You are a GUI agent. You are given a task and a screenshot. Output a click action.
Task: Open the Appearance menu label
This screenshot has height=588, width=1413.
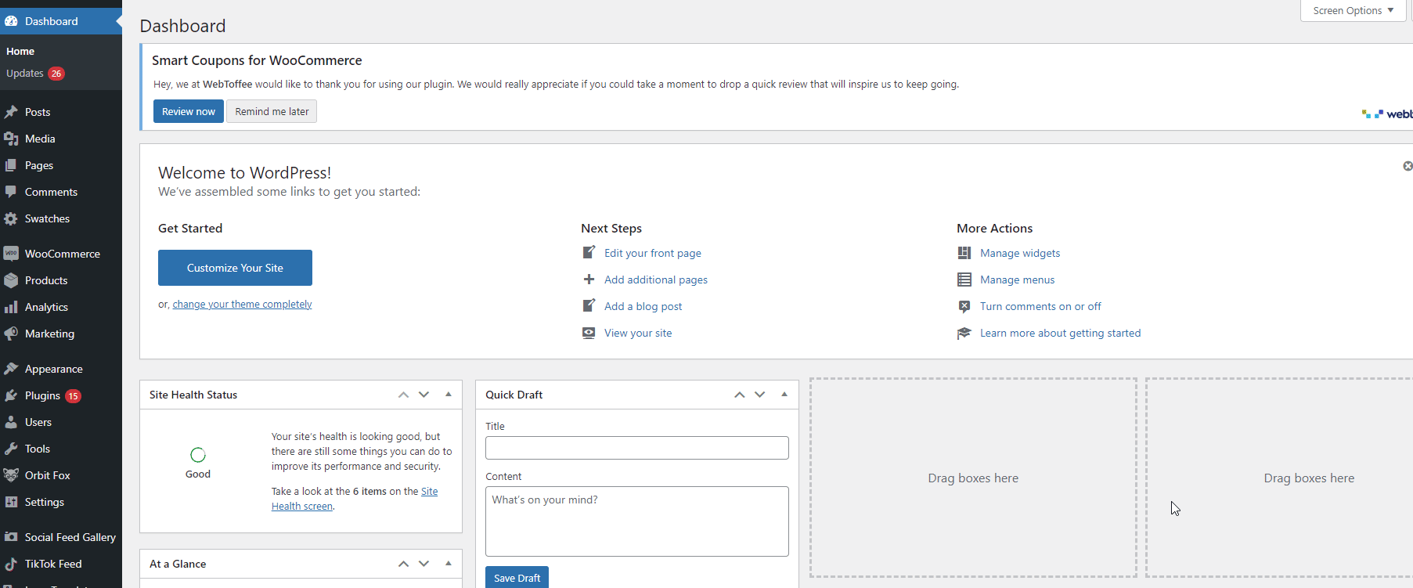click(x=54, y=369)
